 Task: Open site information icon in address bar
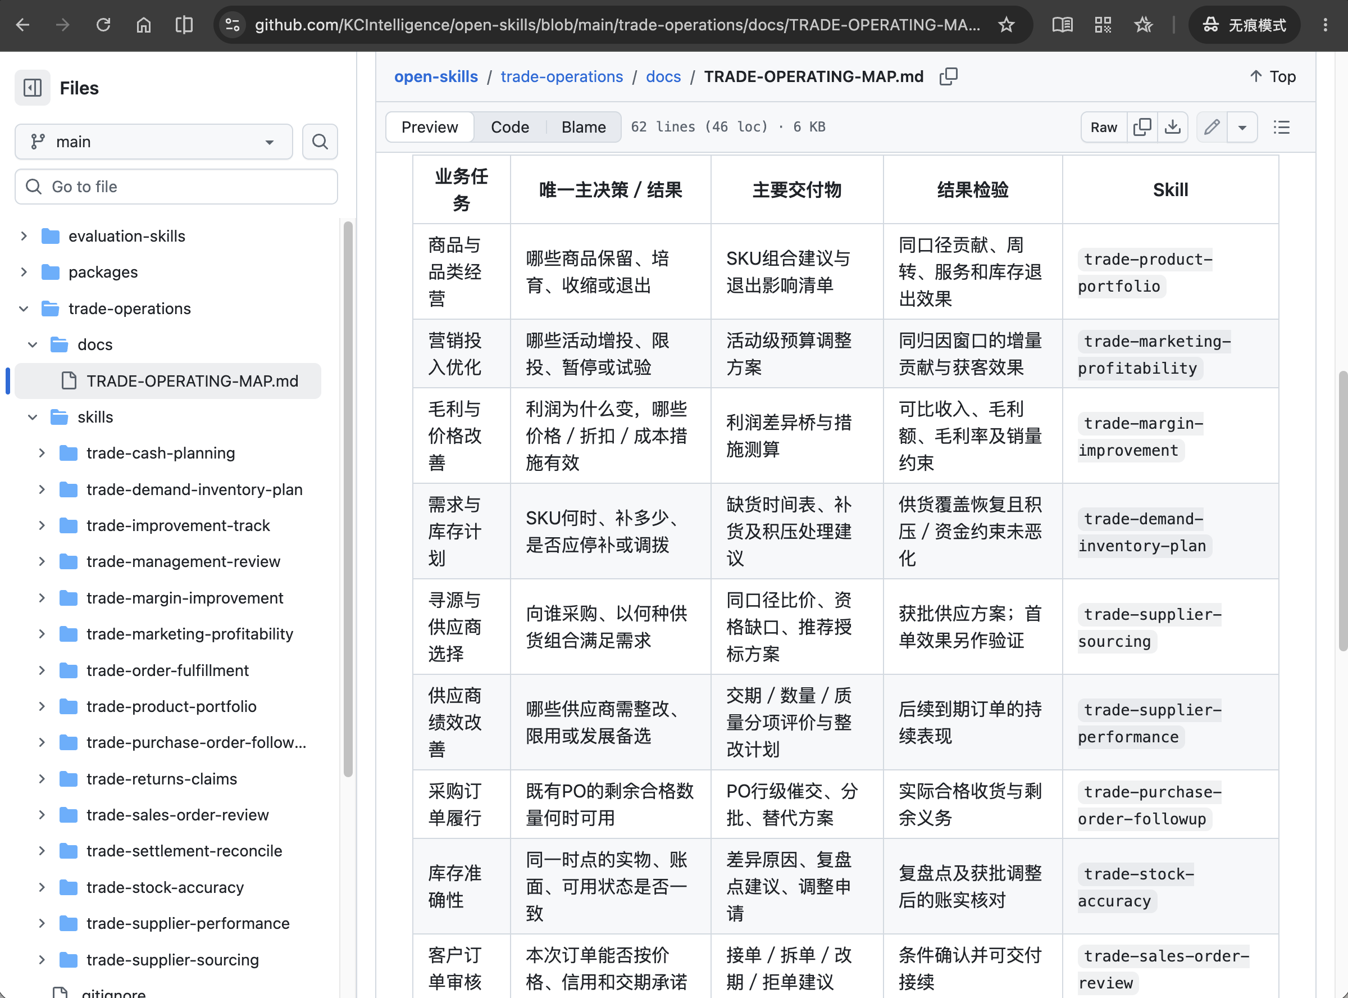233,25
